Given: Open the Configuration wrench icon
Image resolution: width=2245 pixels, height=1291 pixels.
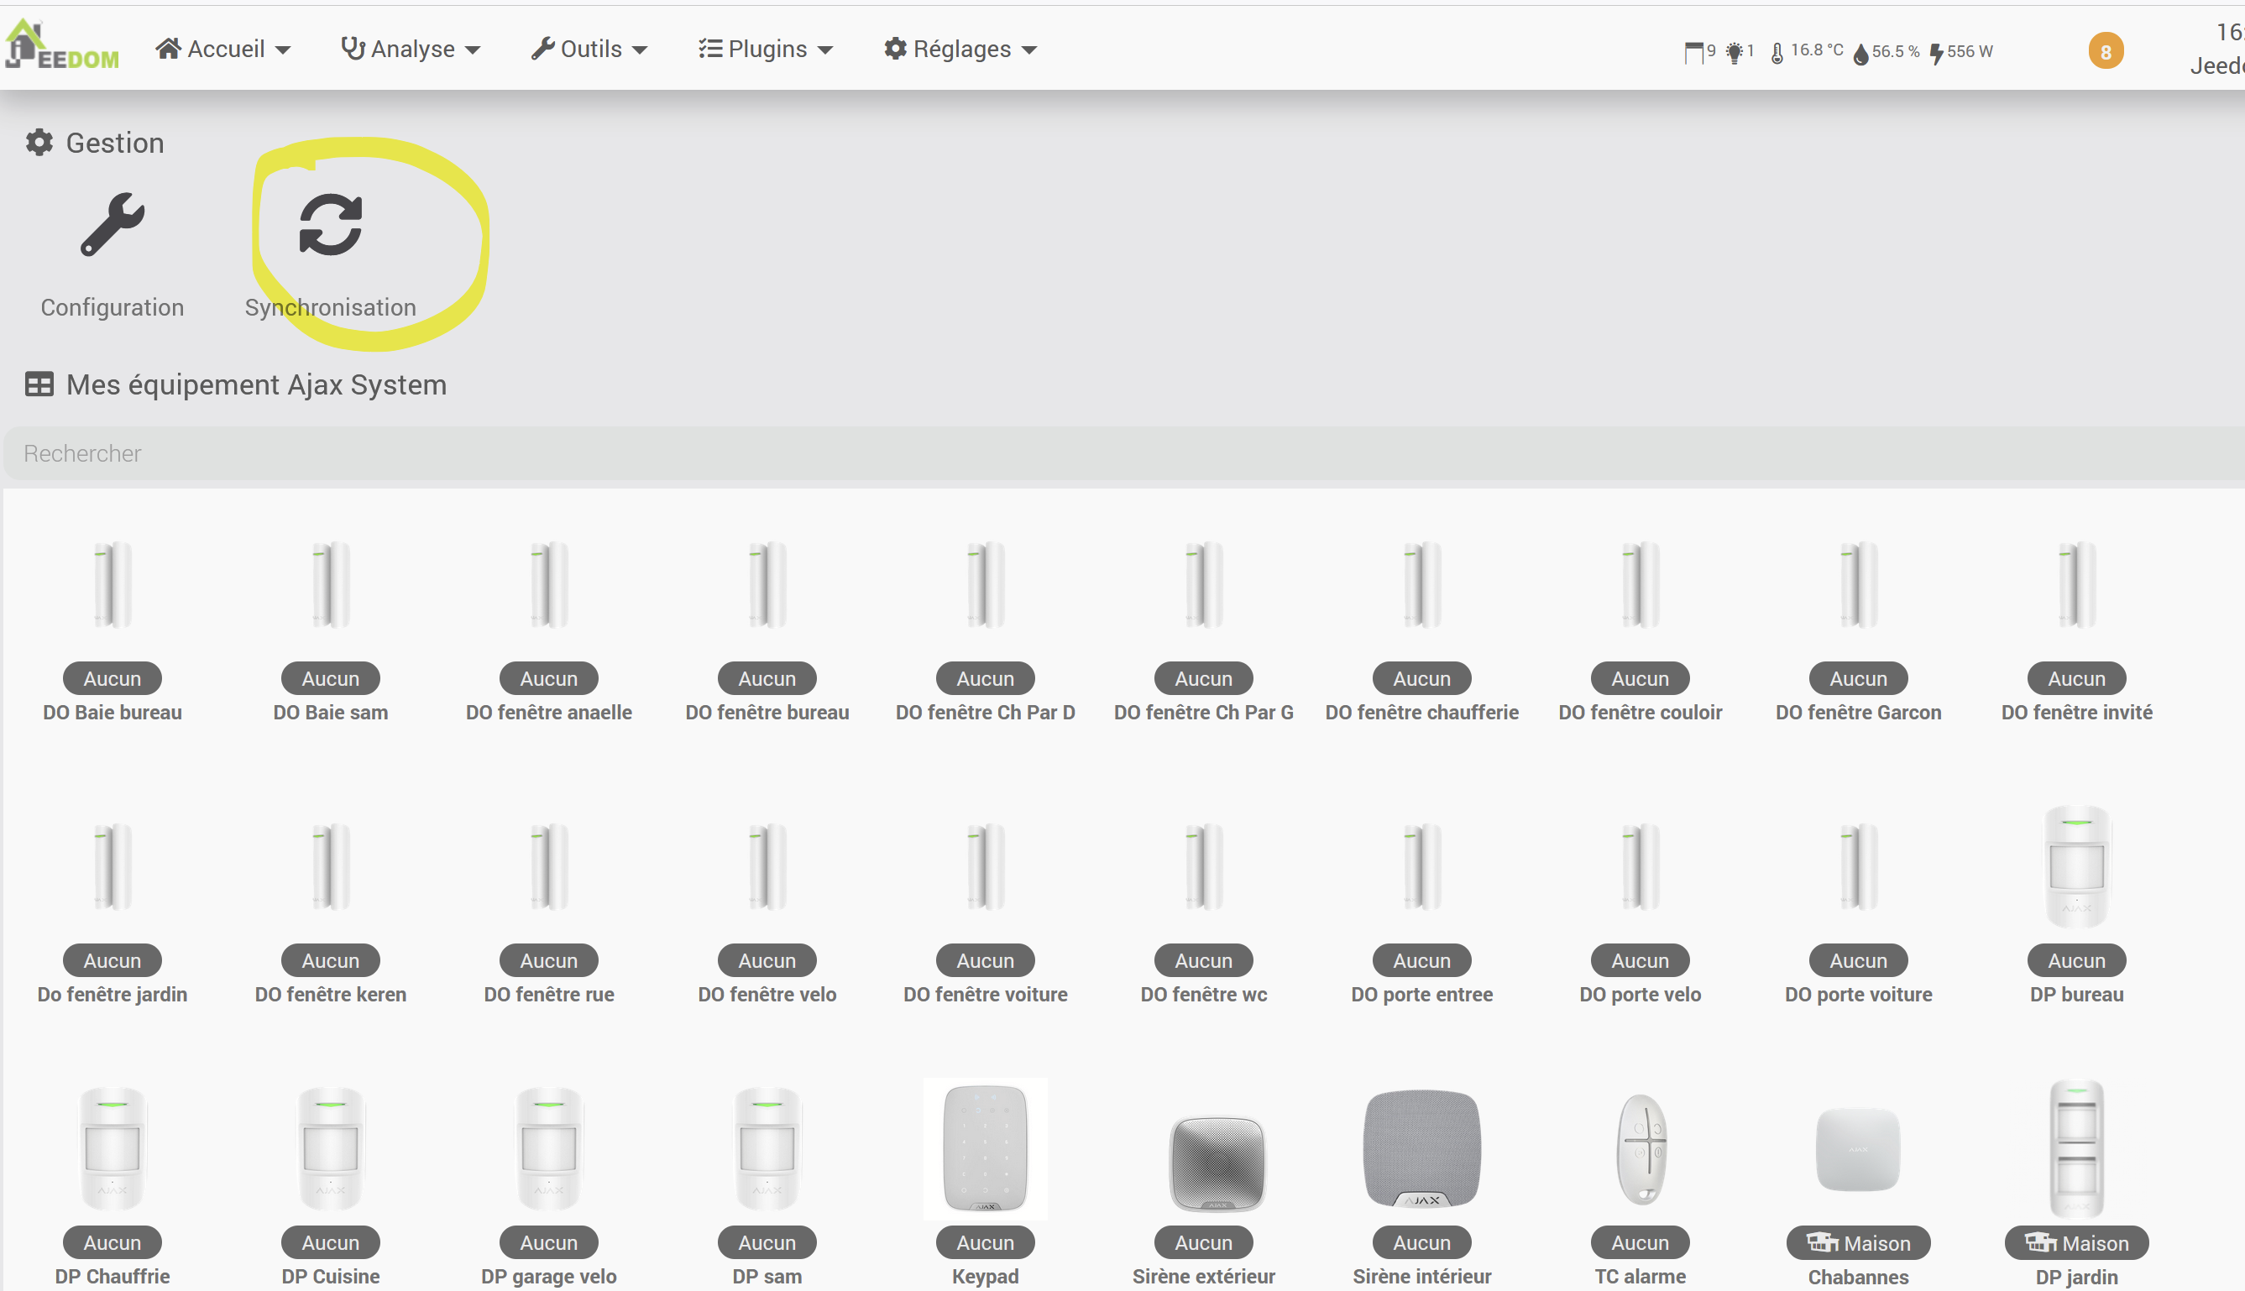Looking at the screenshot, I should point(113,225).
